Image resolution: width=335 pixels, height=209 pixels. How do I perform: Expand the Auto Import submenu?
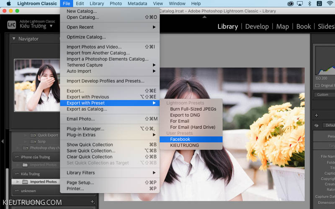point(110,71)
